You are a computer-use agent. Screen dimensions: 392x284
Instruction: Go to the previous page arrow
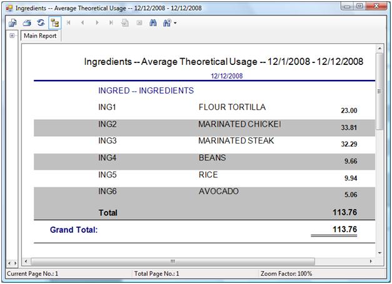(83, 22)
